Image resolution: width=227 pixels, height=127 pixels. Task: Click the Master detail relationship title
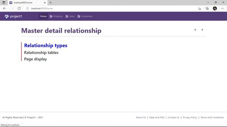click(x=61, y=31)
